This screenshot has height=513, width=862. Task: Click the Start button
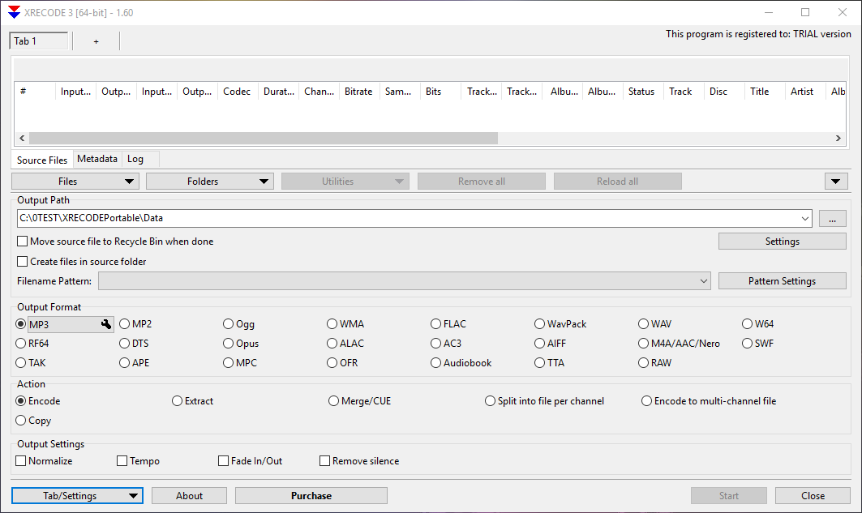point(729,495)
